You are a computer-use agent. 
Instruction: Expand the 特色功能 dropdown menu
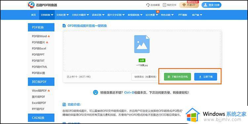[167, 15]
